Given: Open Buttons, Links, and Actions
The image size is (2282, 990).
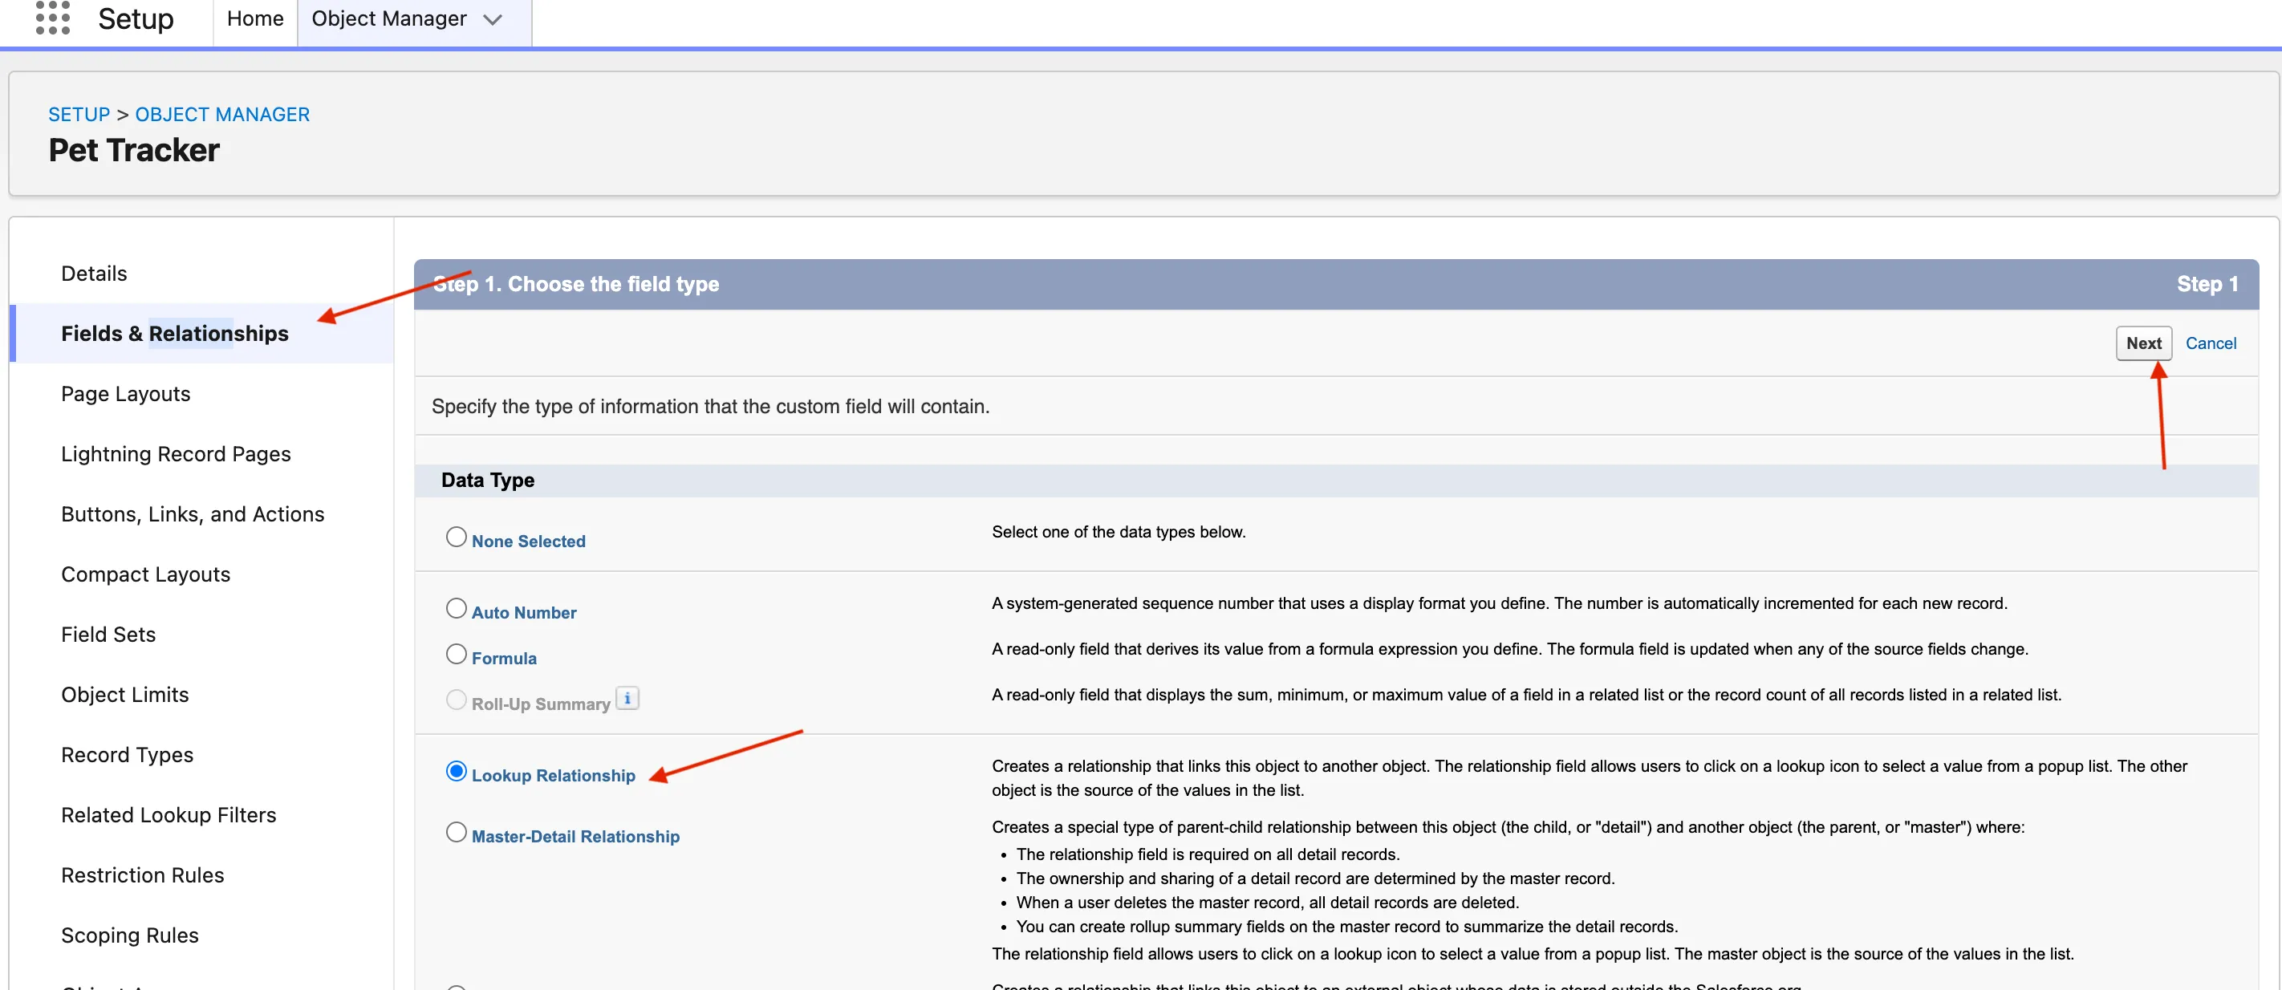Looking at the screenshot, I should click(x=193, y=514).
